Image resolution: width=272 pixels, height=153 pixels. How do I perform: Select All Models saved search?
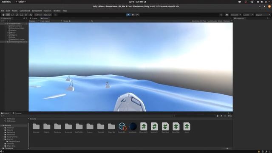click(11, 119)
